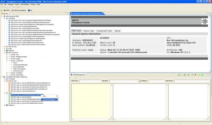Switch to the Server view tab

[89, 31]
